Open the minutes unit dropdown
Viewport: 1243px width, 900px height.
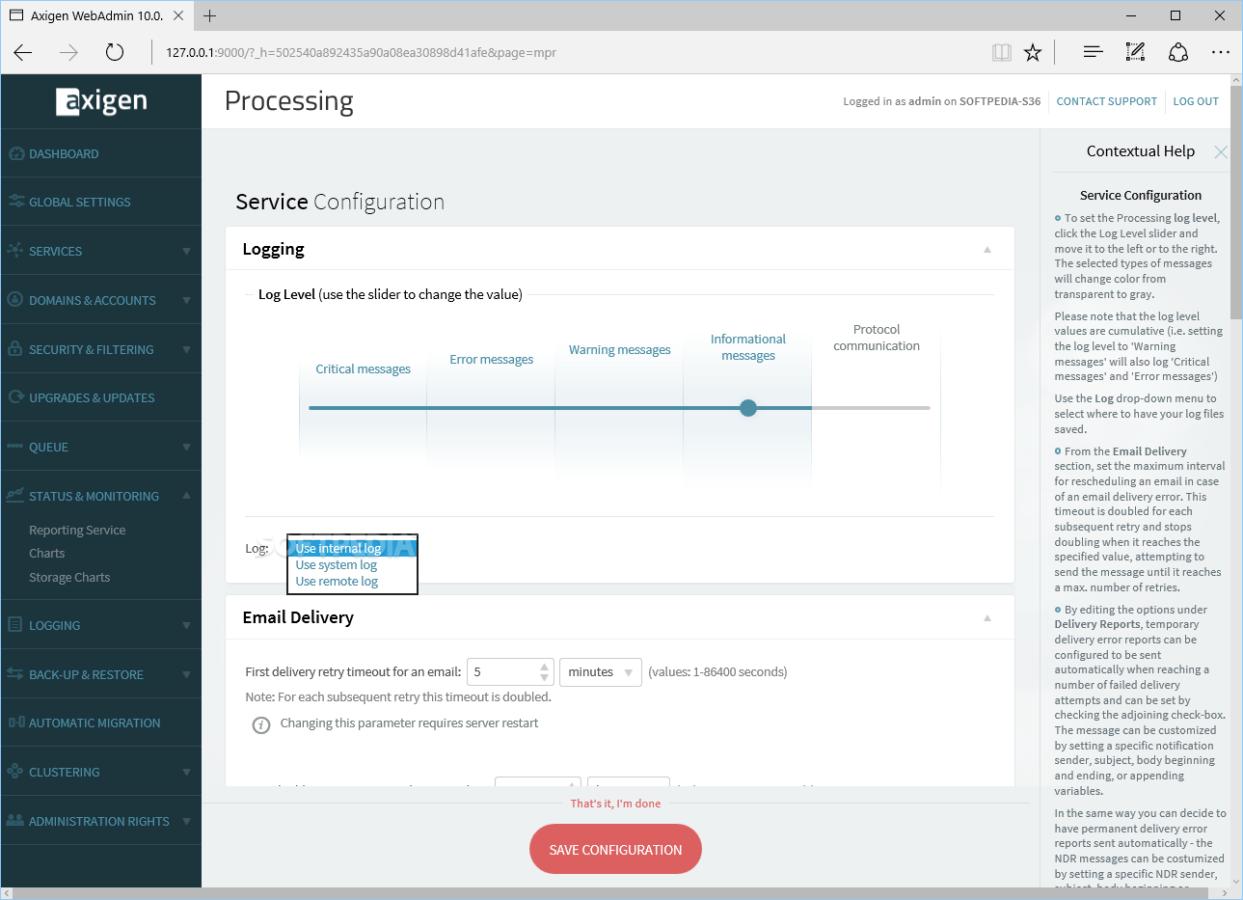tap(601, 671)
